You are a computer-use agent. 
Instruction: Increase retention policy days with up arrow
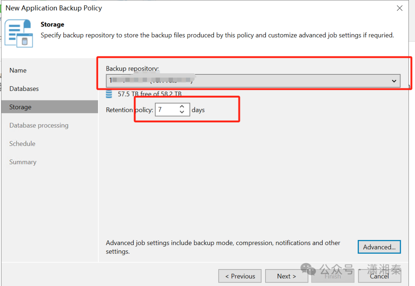(x=182, y=107)
